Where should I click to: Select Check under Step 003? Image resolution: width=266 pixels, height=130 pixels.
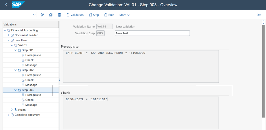[x=29, y=100]
